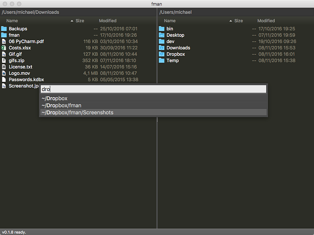Select the Gif.gif file name
Viewport: 314px width, 235px height.
pos(15,54)
